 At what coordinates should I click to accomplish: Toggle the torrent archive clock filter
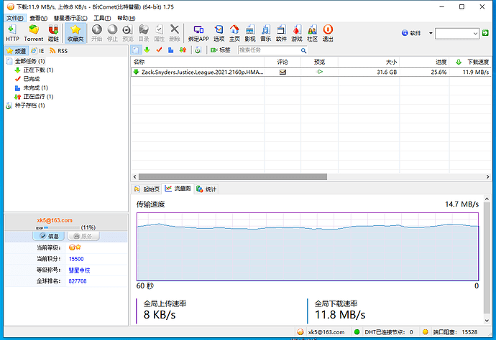point(198,50)
